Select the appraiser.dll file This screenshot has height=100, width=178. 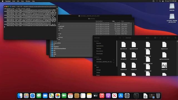click(123, 46)
